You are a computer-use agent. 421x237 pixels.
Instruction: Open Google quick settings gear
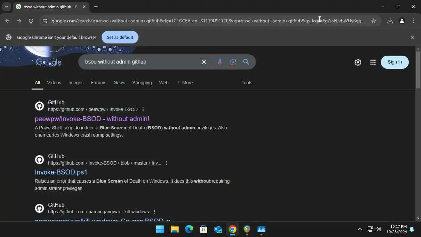point(358,62)
